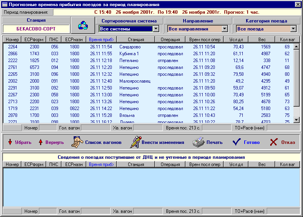The image size is (303, 217).
Task: Click station cell 'Сандарово'
Action: (130, 47)
